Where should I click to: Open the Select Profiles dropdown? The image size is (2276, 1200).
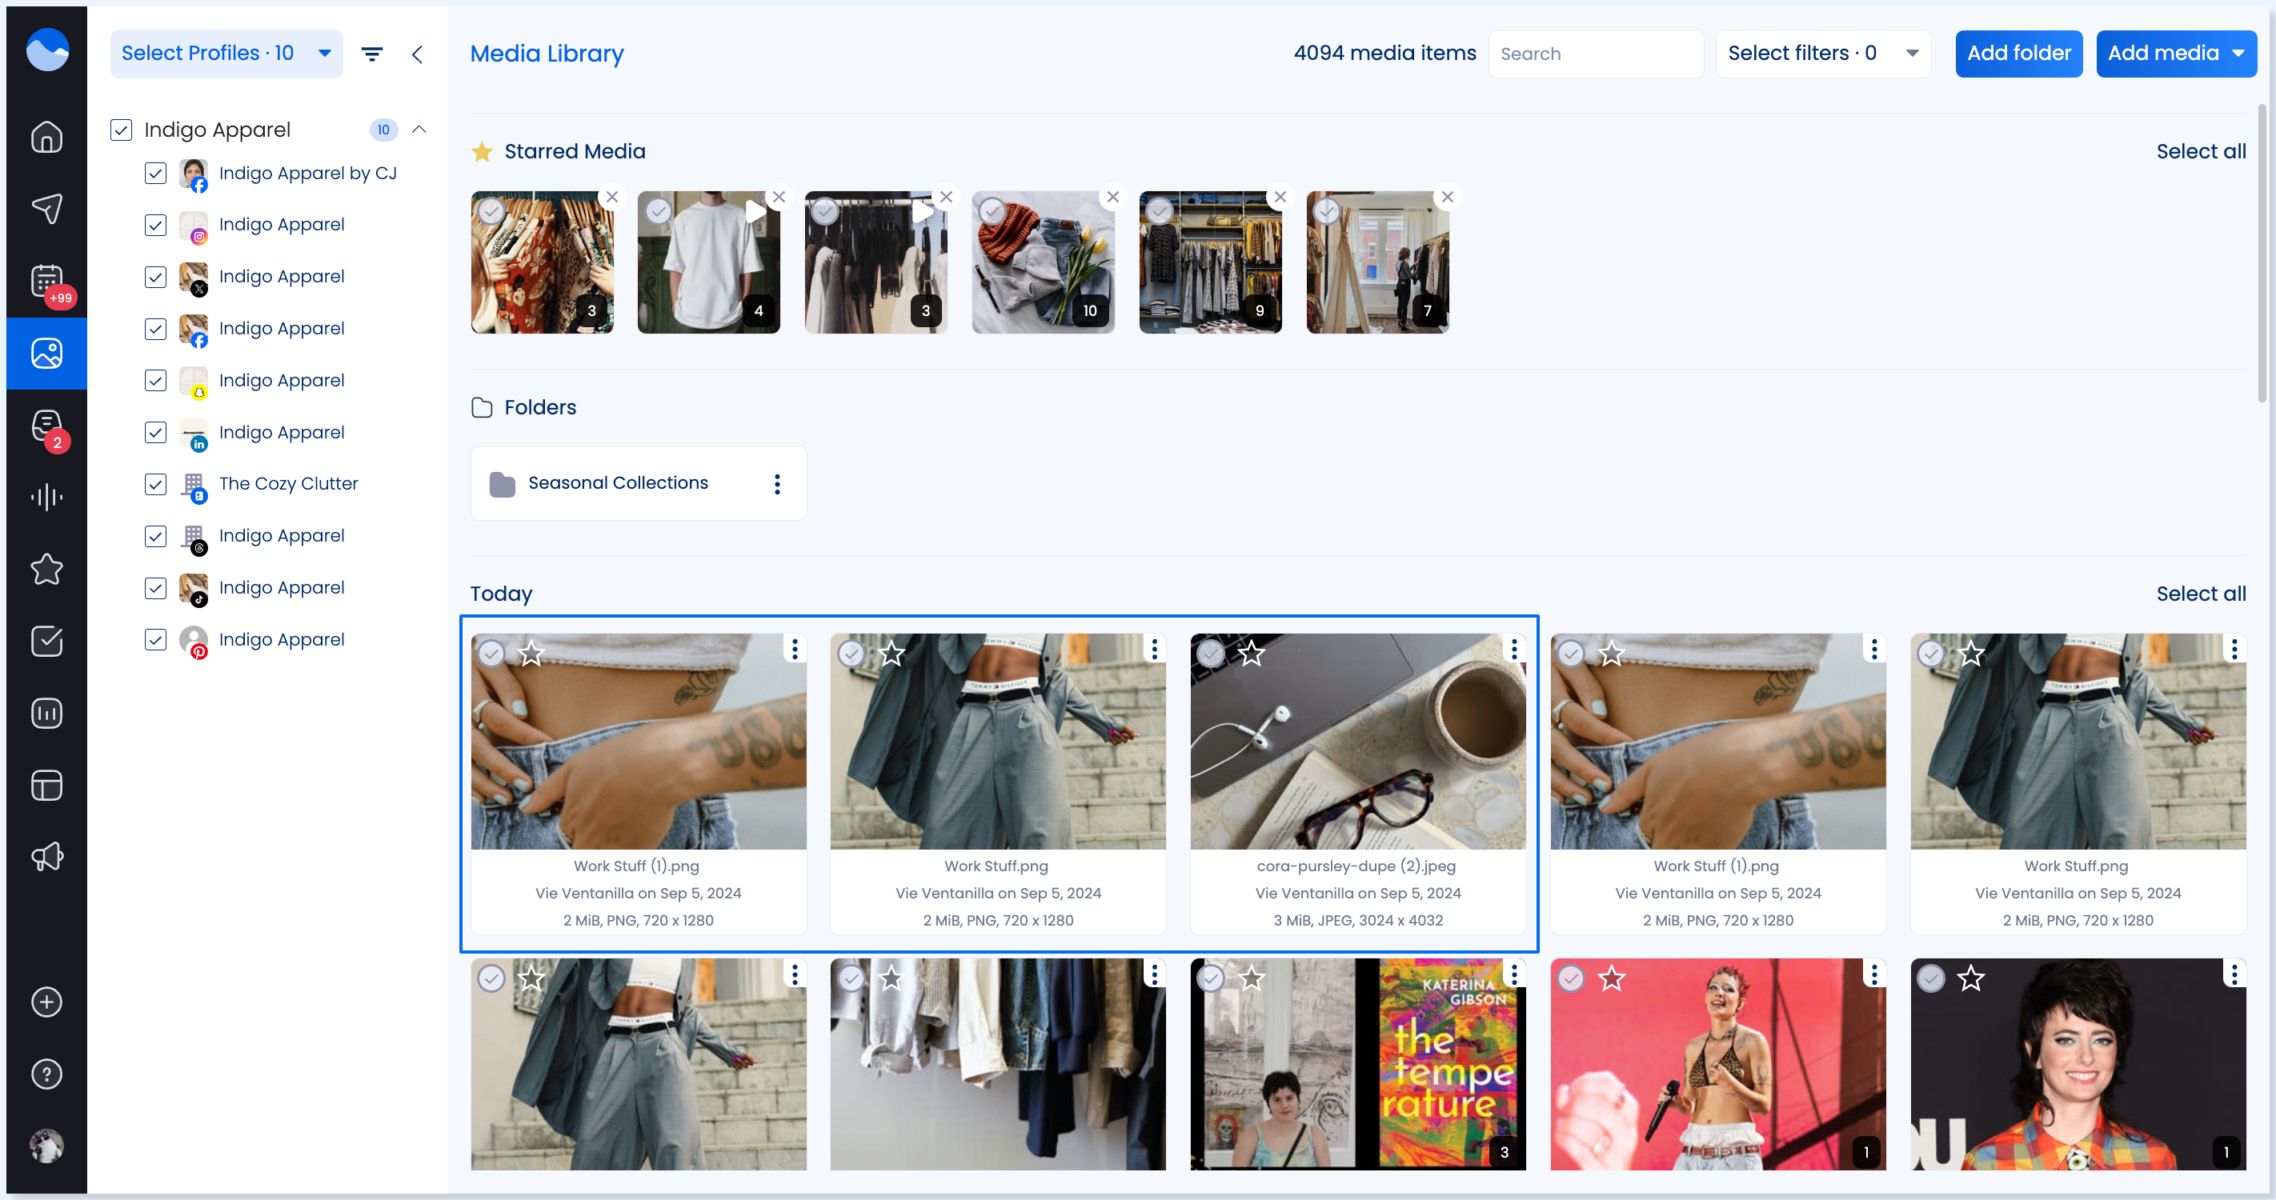[226, 54]
